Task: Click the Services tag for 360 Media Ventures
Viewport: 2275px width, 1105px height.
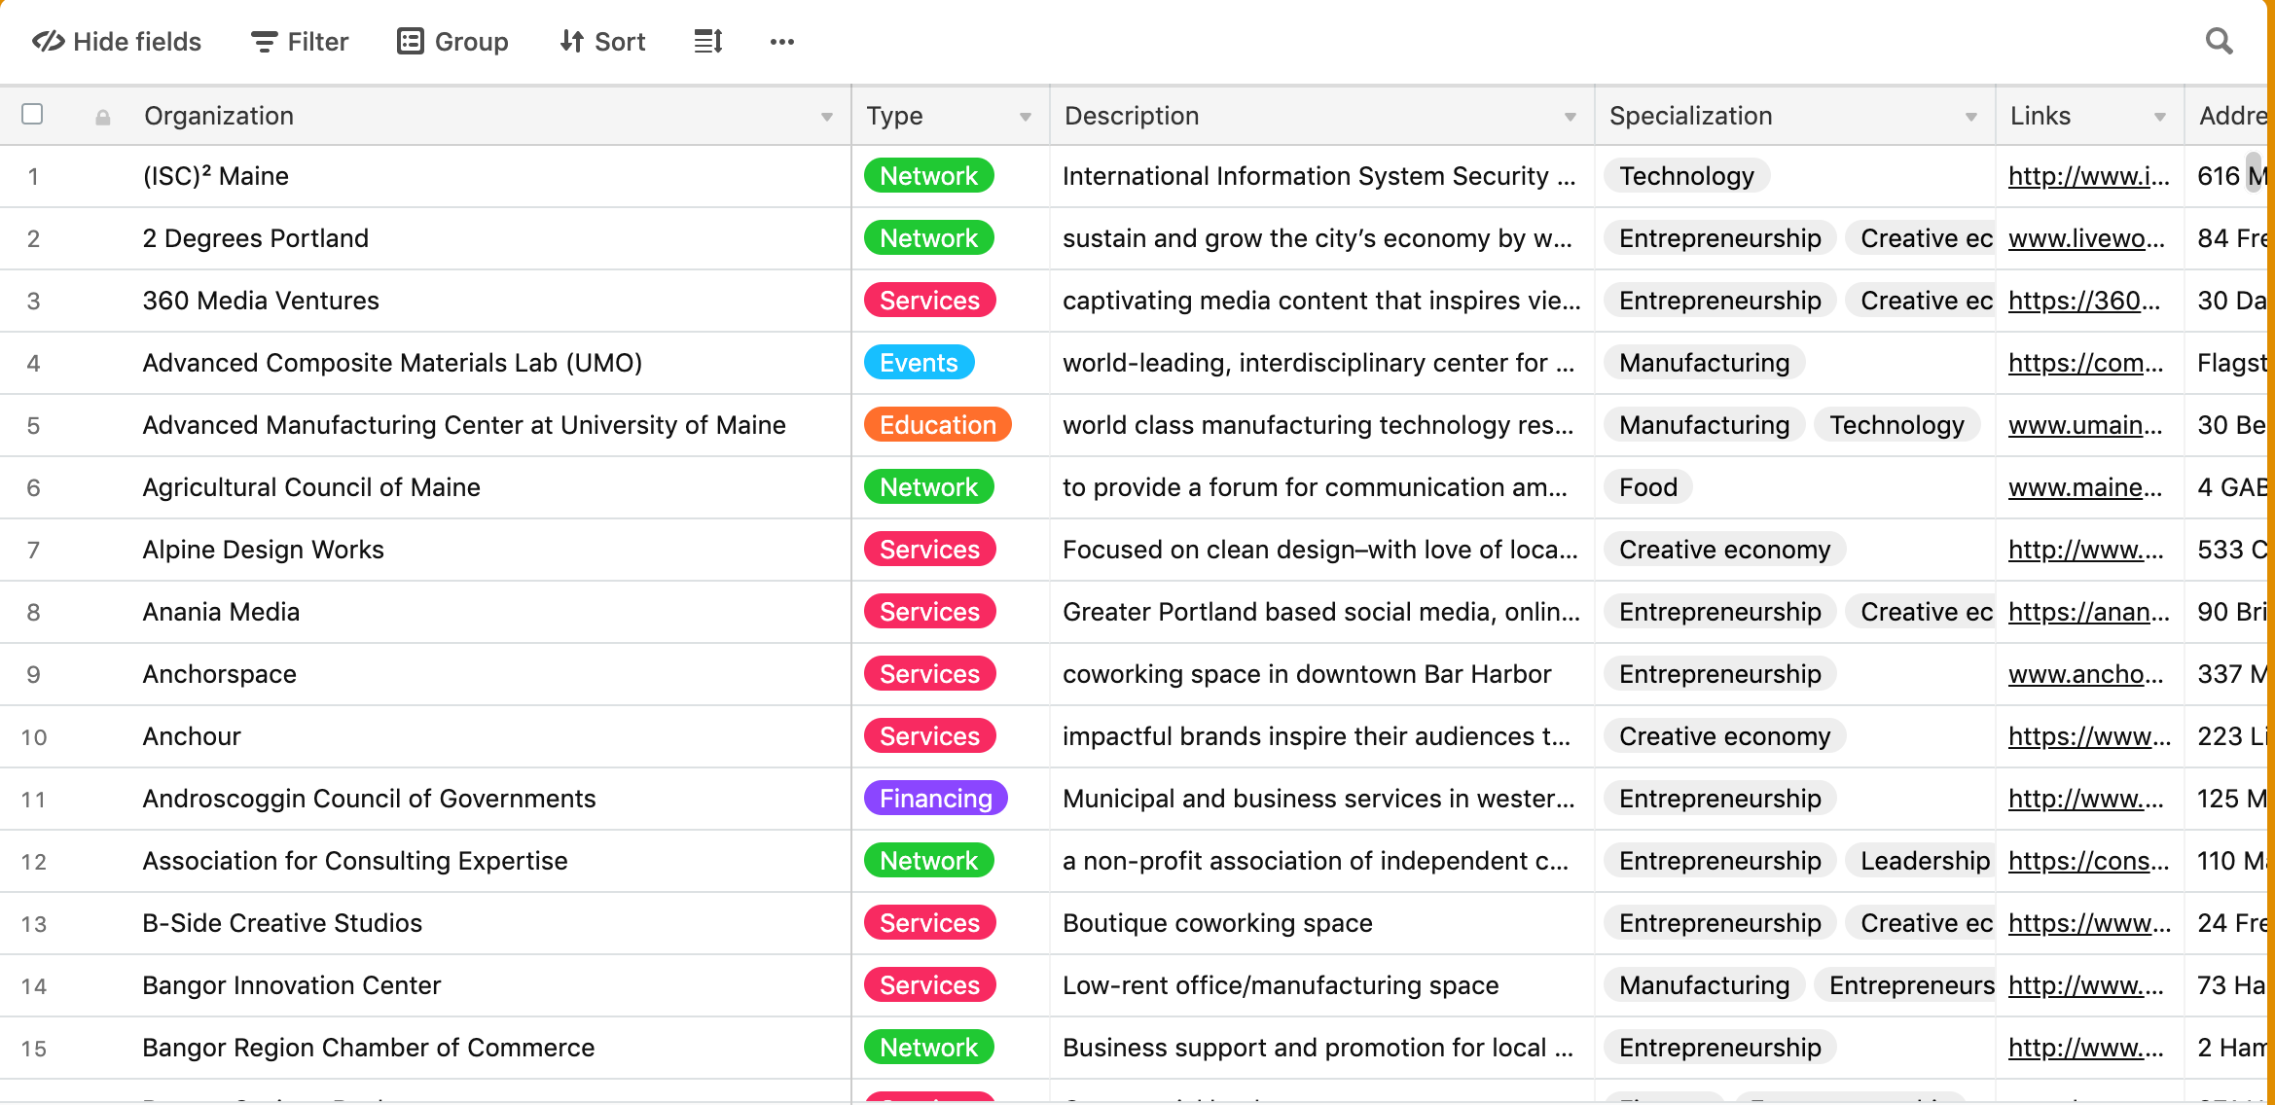Action: [x=929, y=301]
